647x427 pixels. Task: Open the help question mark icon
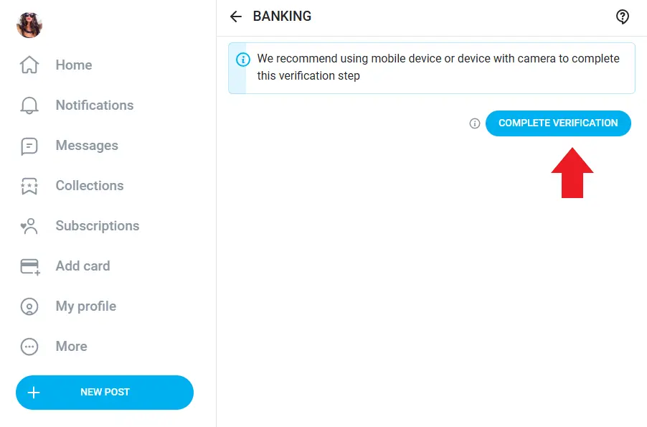(623, 17)
